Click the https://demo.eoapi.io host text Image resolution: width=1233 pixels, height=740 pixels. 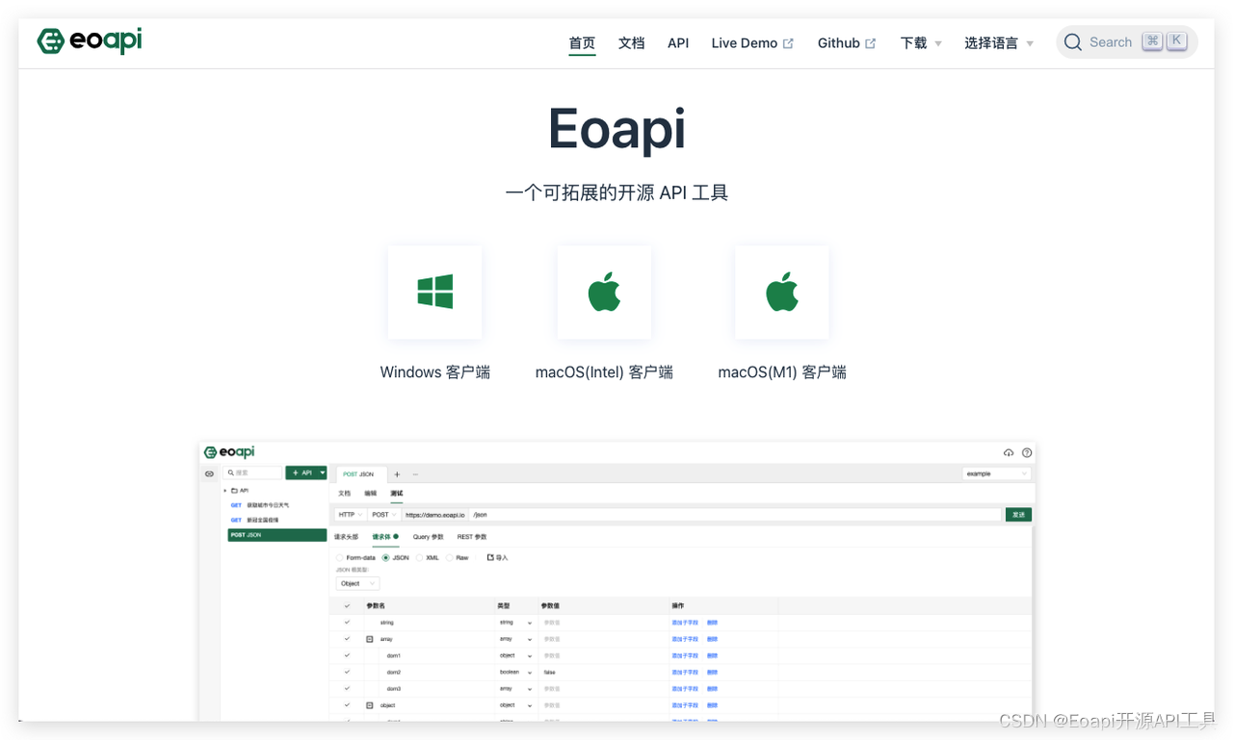435,515
